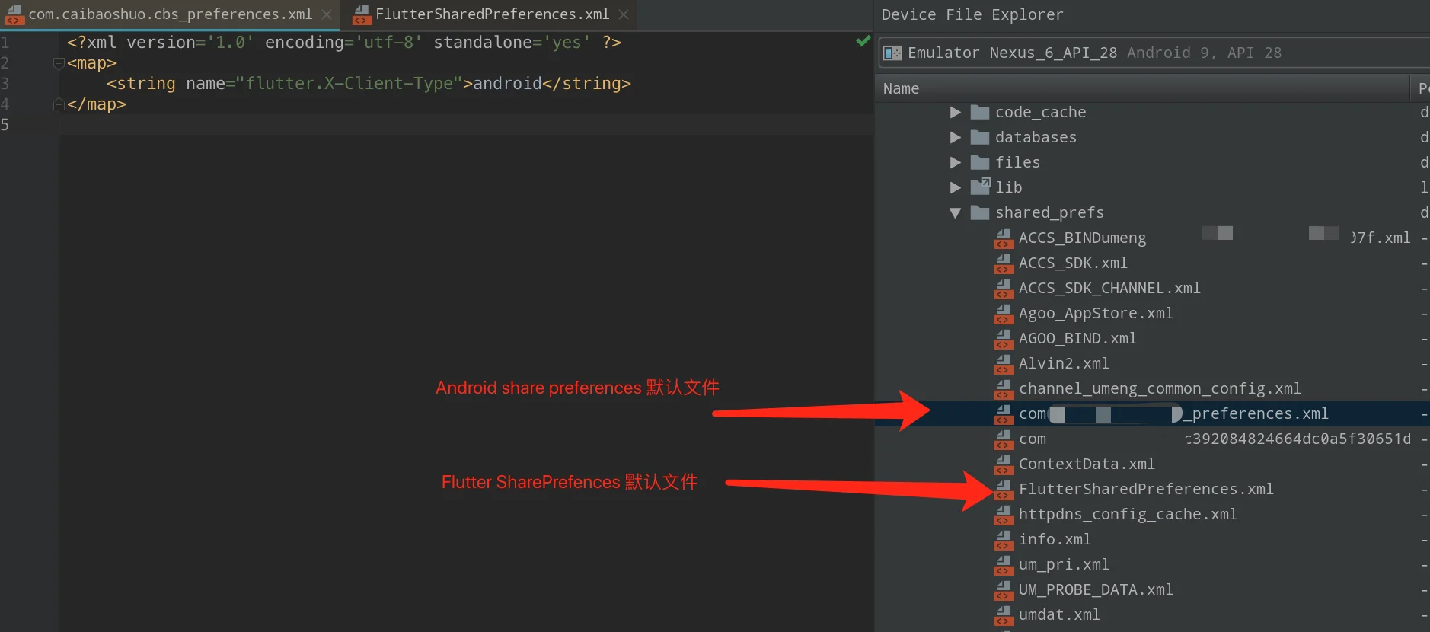Place cursor on the xml version declaration line
This screenshot has width=1430, height=632.
344,43
